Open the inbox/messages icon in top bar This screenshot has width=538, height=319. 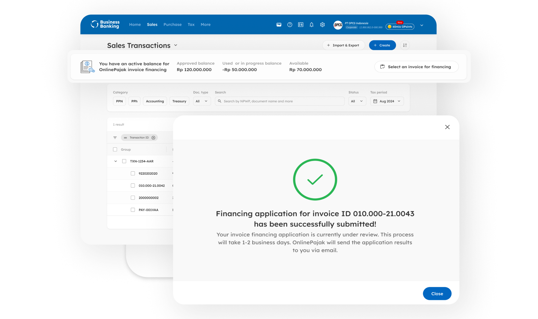[279, 25]
